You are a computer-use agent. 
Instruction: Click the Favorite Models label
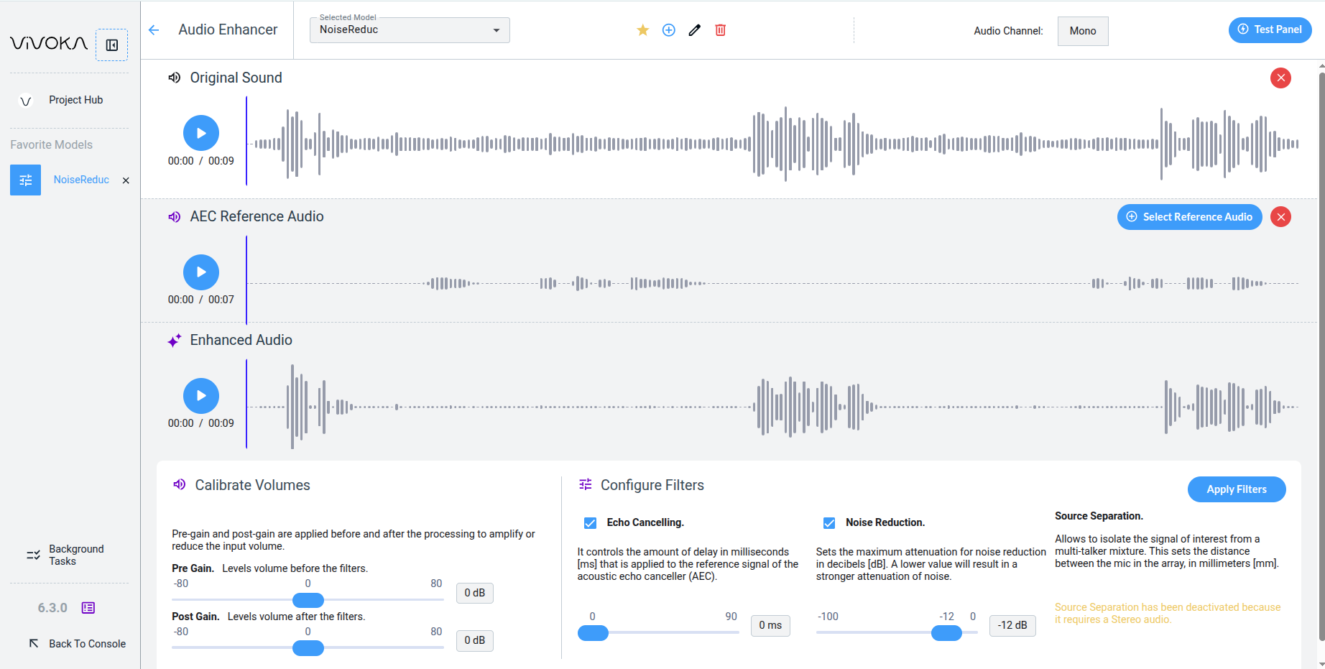52,144
